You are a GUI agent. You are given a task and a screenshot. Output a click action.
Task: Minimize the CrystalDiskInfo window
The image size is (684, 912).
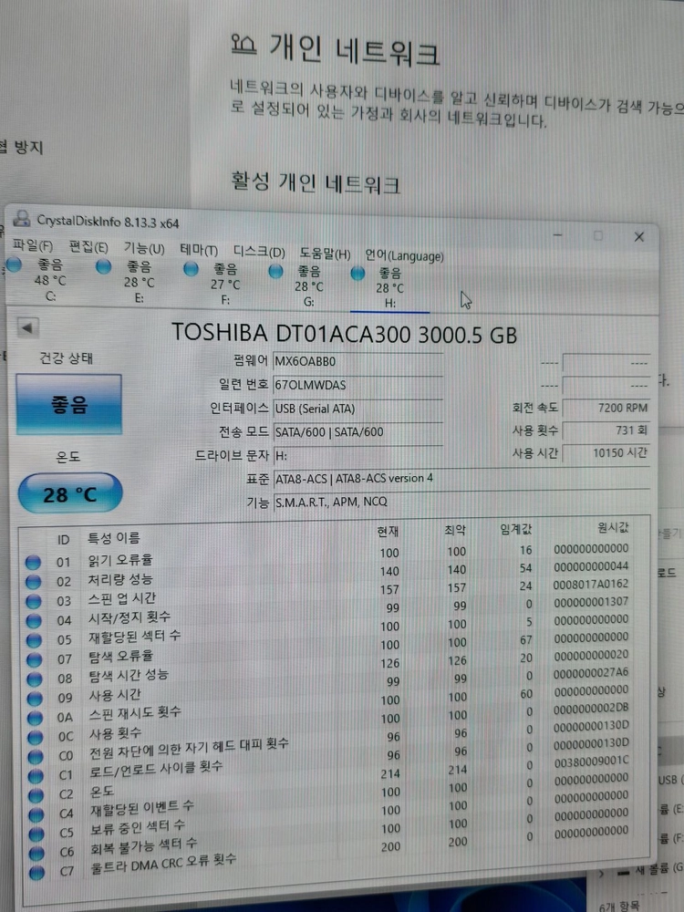(557, 234)
